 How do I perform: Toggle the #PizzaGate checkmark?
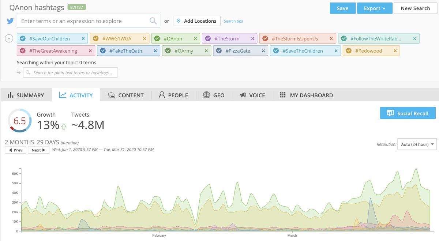click(x=219, y=51)
